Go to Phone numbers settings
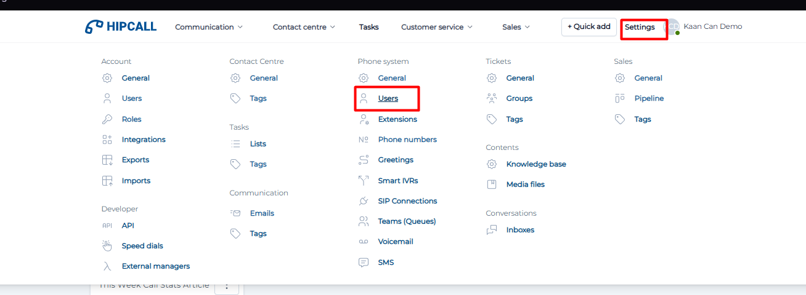 click(407, 140)
